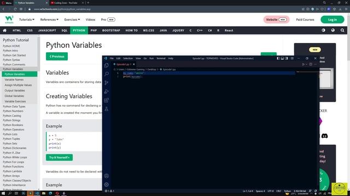This screenshot has height=196, width=350.
Task: Close Episode1.py tab
Action: pyautogui.click(x=133, y=64)
